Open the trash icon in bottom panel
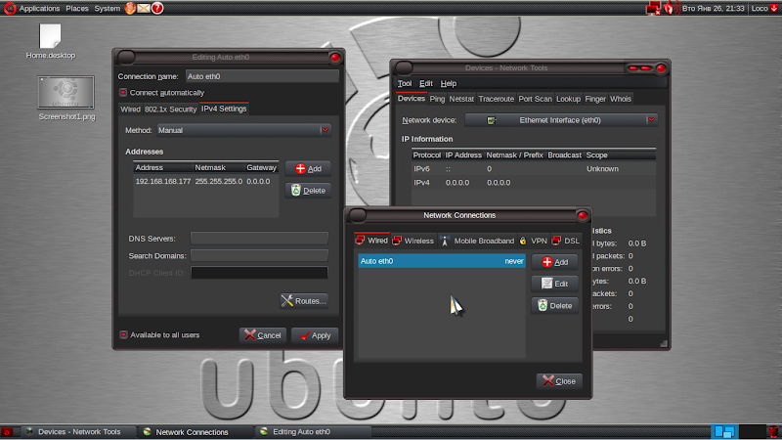This screenshot has height=440, width=782. 773,432
